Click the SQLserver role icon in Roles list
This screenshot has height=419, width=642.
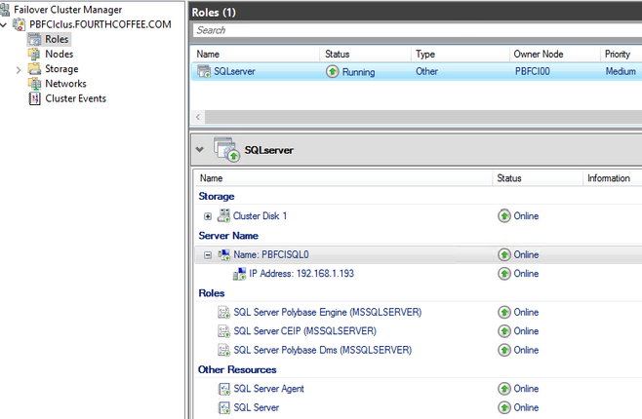pyautogui.click(x=204, y=71)
